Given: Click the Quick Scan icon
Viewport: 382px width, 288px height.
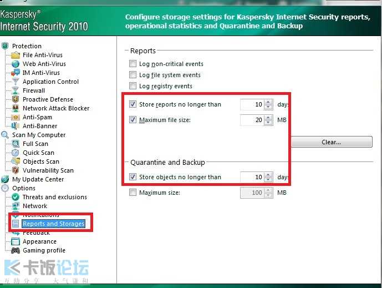Looking at the screenshot, I should [16, 153].
